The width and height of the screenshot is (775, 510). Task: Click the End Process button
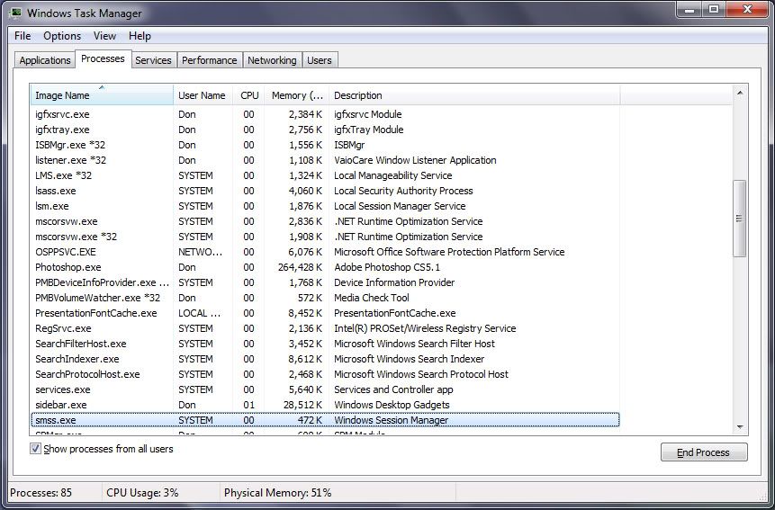704,452
